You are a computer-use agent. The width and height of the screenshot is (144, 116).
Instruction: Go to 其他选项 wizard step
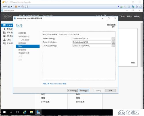coord(22,43)
